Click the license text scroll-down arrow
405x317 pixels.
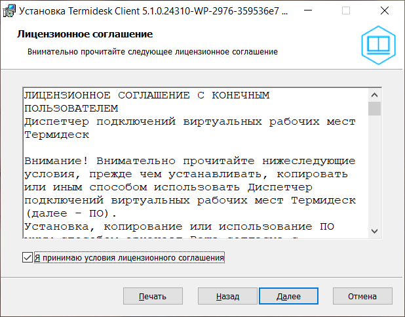coord(375,230)
